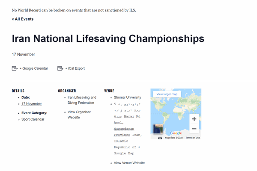The height and width of the screenshot is (171, 257).
Task: Go back to All Events
Action: 23,19
